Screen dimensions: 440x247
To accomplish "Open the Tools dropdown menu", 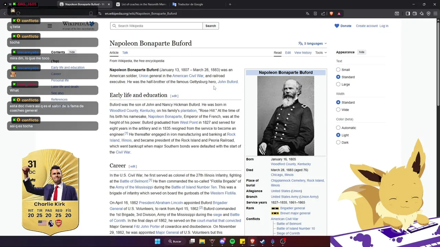I will pos(321,52).
